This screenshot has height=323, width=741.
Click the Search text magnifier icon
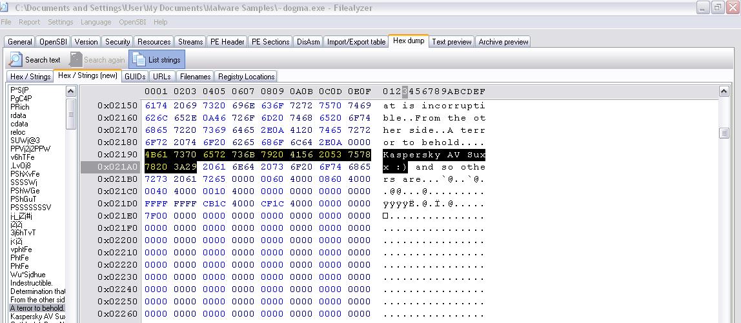pyautogui.click(x=15, y=59)
